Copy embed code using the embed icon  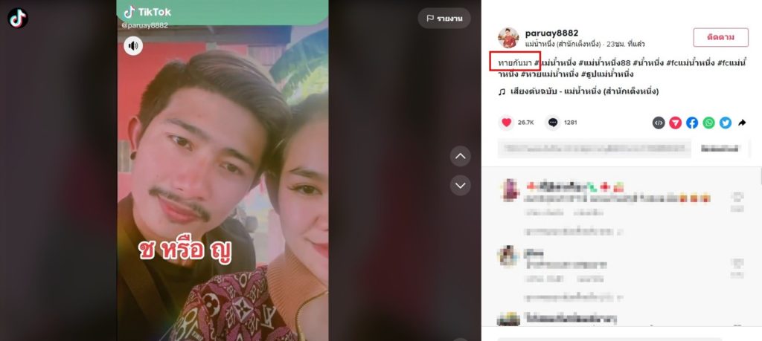click(659, 123)
